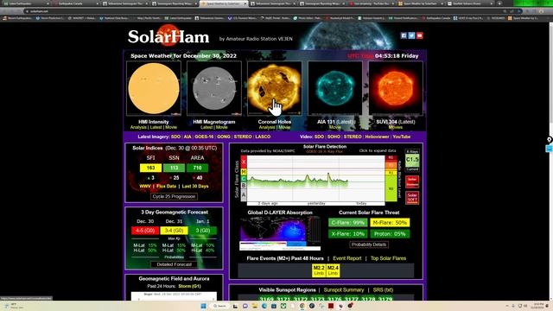Open the Storm (G1) geomagnetic link

click(189, 286)
